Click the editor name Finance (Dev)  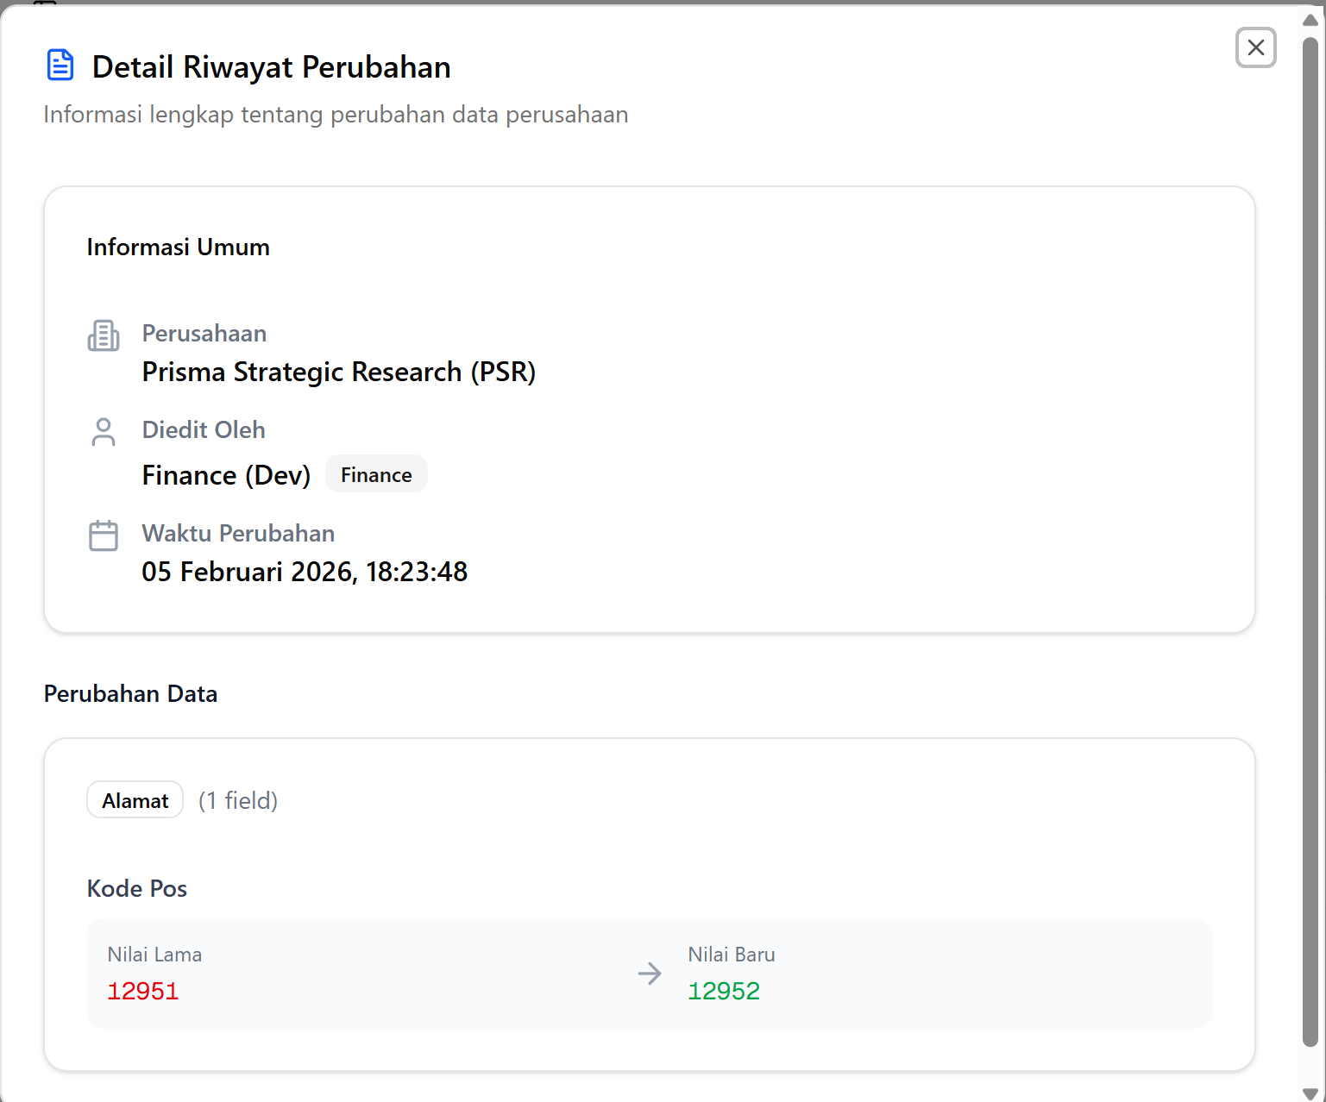[226, 475]
